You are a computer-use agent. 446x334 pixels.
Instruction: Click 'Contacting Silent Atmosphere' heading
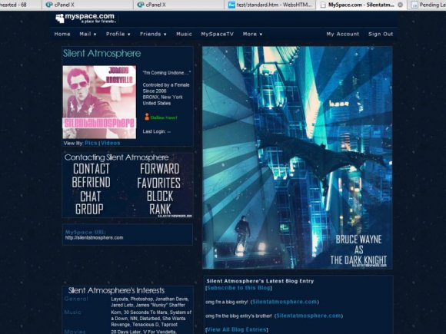tap(116, 157)
